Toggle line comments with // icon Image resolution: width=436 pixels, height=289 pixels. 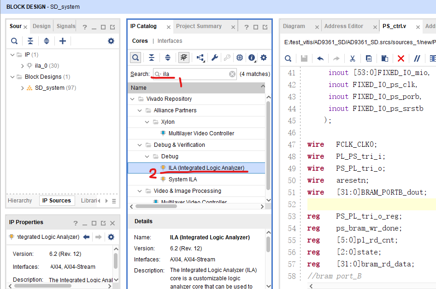tap(417, 58)
